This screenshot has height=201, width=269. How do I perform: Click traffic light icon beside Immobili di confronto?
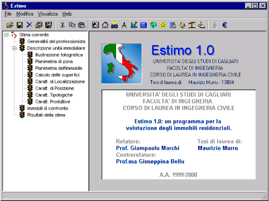point(22,109)
